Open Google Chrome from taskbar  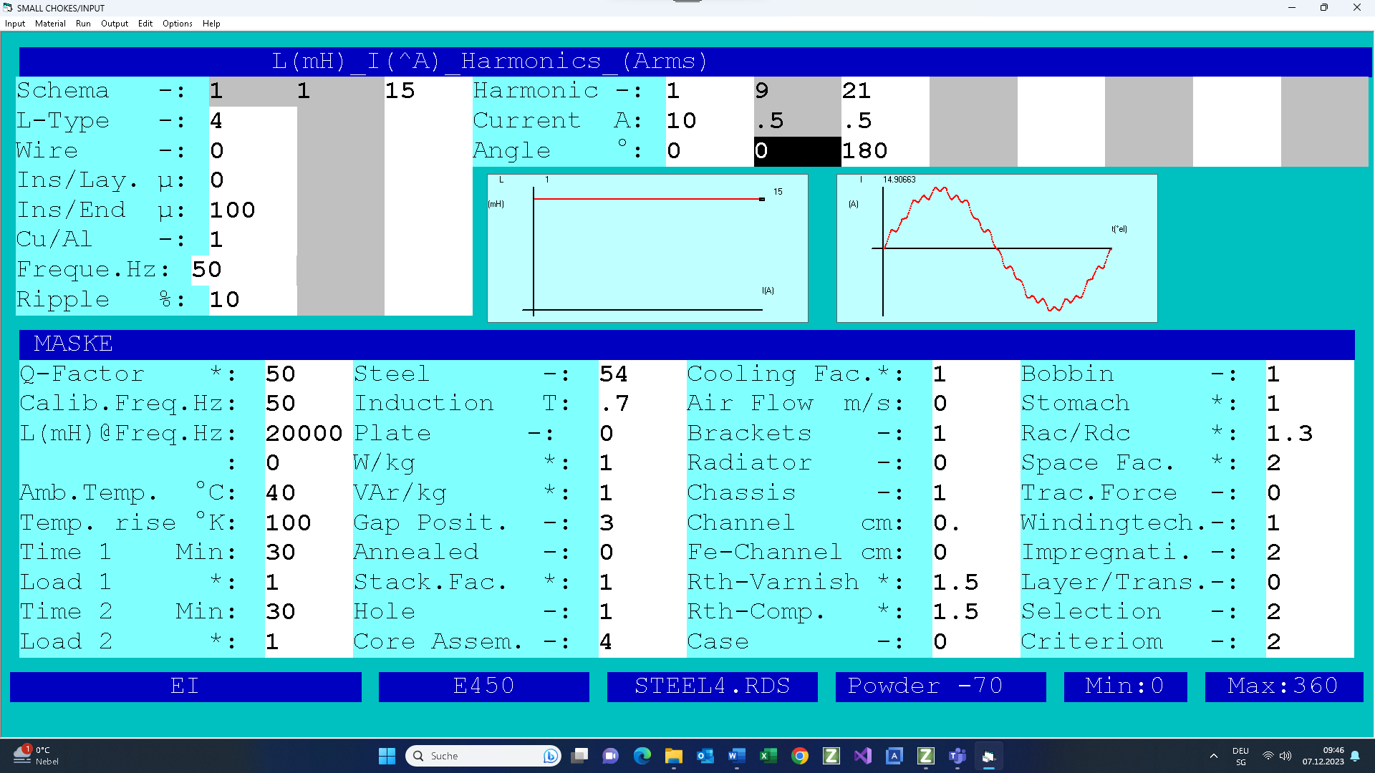[800, 756]
